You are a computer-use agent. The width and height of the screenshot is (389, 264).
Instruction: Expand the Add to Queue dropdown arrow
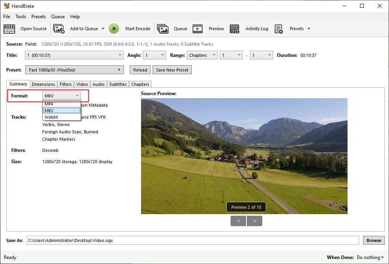point(103,29)
